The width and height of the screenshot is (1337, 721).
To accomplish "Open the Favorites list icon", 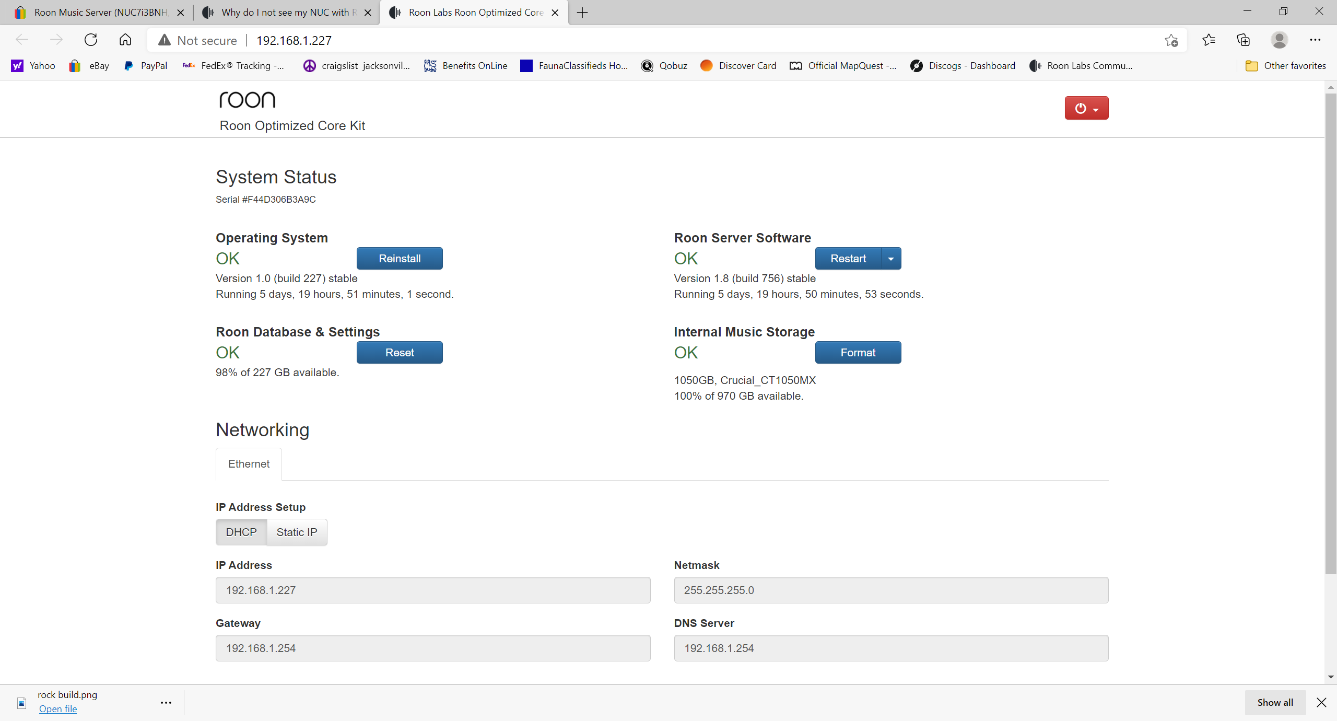I will point(1209,40).
